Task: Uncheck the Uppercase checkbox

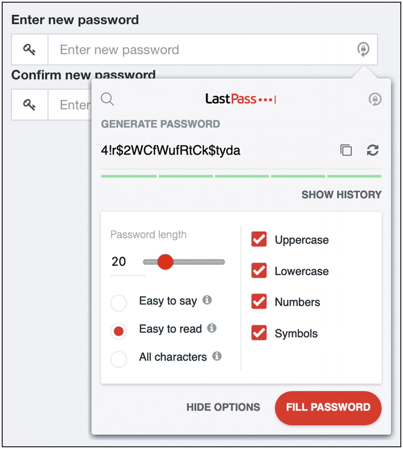Action: tap(259, 239)
